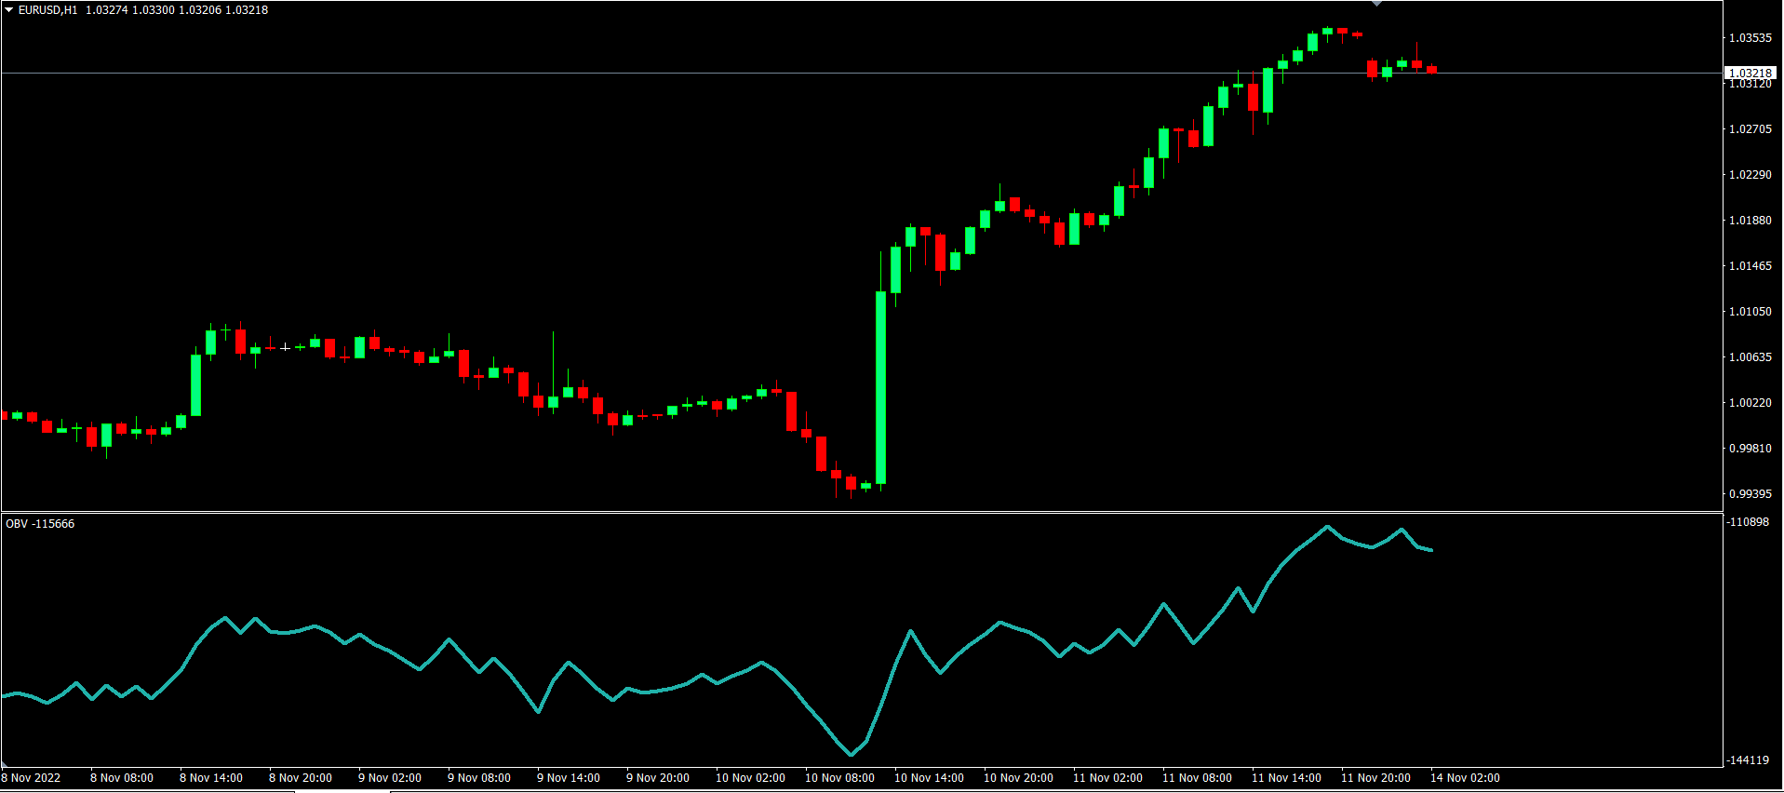Click the 1.01465 price scale label
1784x793 pixels.
point(1750,266)
